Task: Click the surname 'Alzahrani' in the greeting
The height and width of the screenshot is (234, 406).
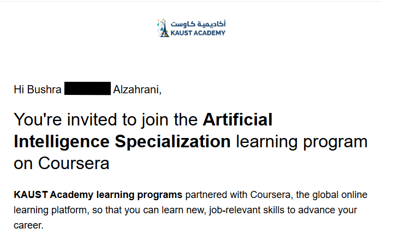Action: click(136, 89)
